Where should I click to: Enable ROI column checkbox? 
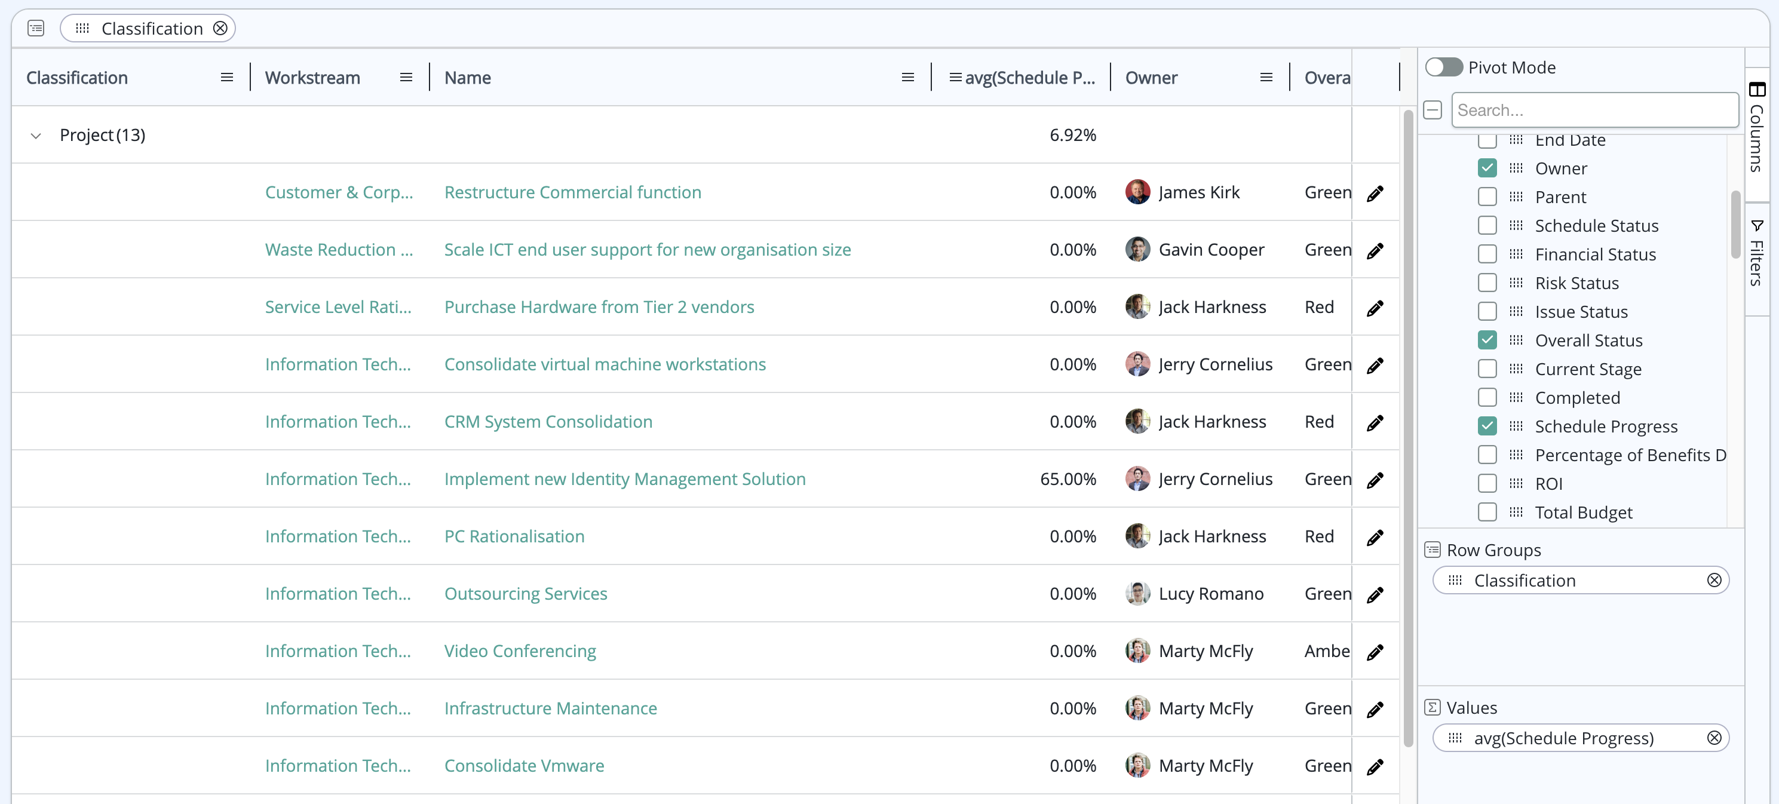(1487, 483)
